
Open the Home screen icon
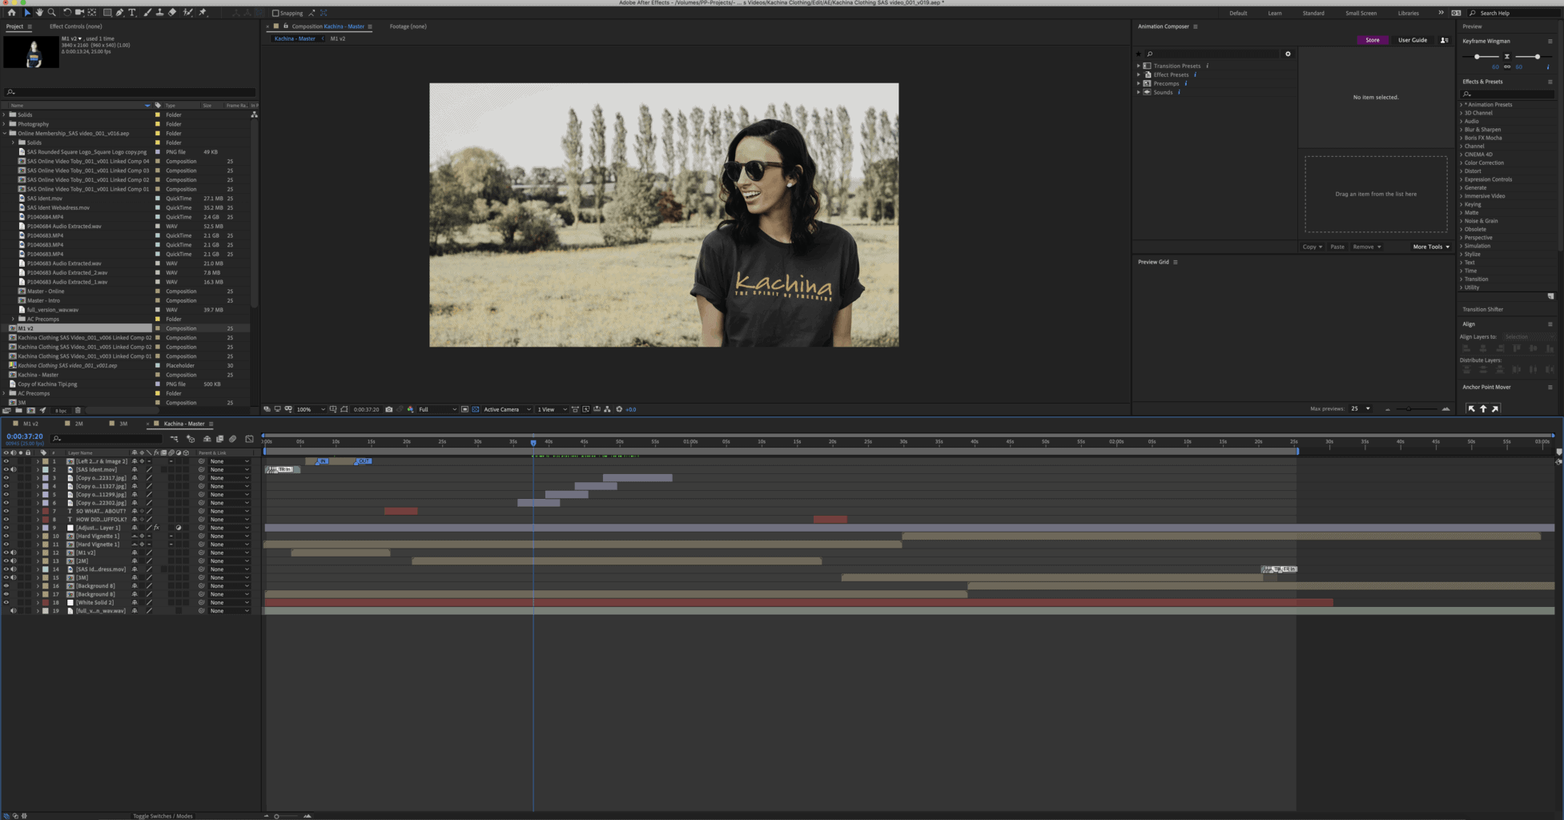click(x=11, y=13)
